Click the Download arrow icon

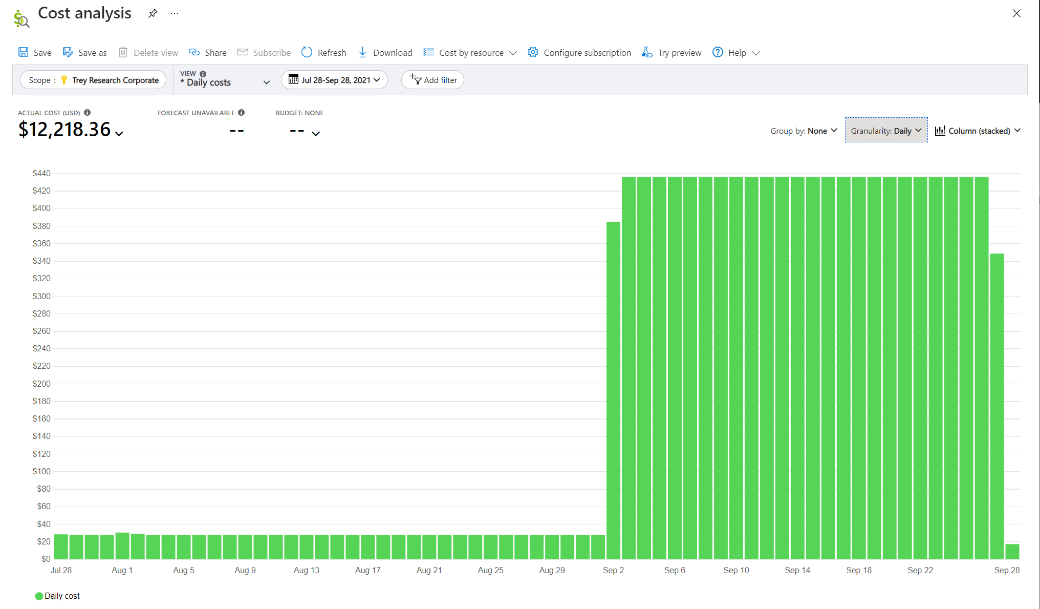pyautogui.click(x=362, y=52)
